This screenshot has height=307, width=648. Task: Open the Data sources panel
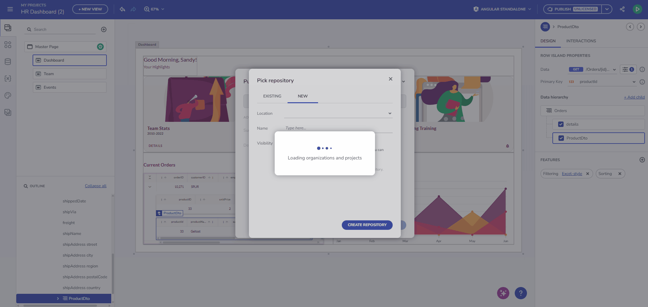[8, 62]
